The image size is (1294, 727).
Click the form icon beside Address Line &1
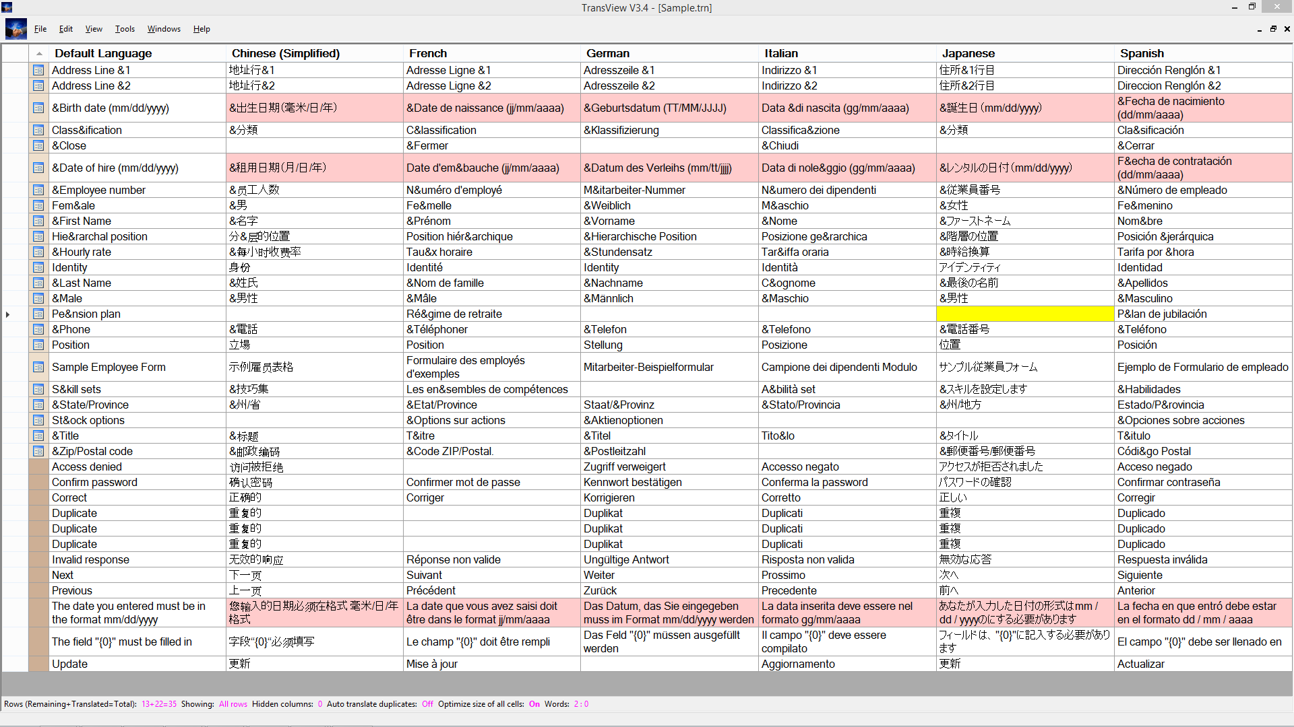point(38,70)
